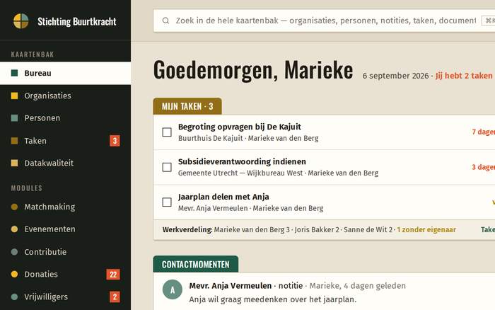Click the Stichting Buurtkracht logo icon
This screenshot has height=310, width=495.
tap(21, 21)
